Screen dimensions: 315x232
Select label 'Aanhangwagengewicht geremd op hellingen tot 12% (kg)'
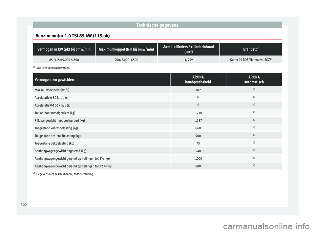[73, 166]
